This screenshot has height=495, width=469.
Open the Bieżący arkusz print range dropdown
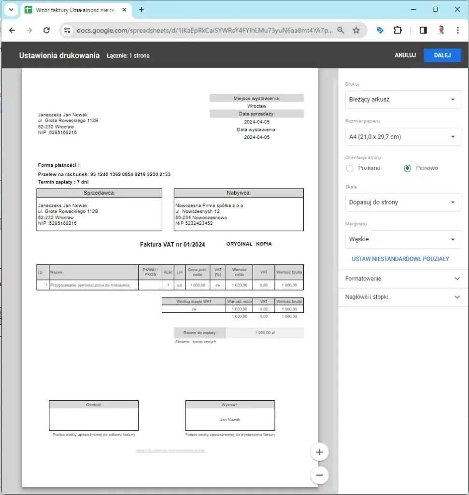(403, 100)
